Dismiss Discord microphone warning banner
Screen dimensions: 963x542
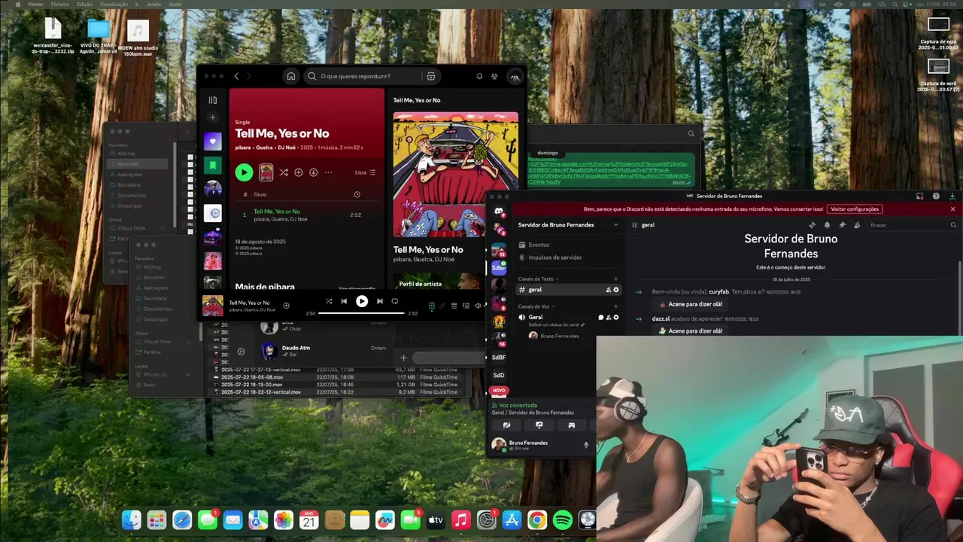(952, 209)
